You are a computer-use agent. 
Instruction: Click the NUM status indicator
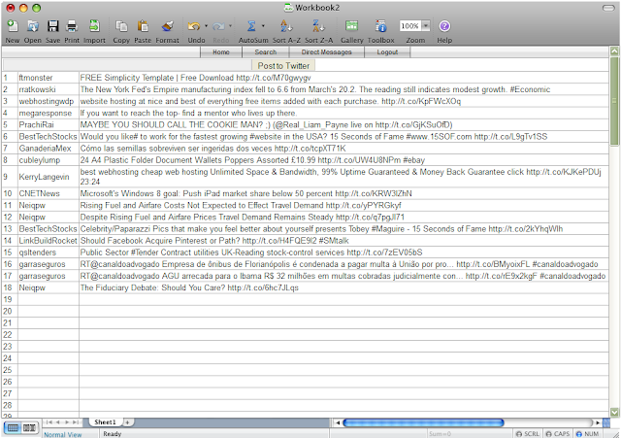tap(588, 434)
